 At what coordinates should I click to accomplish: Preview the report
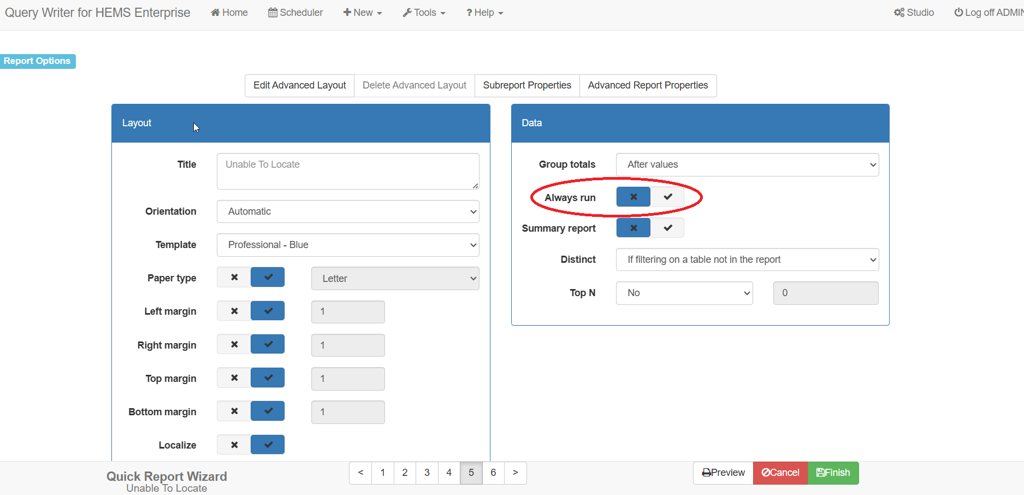tap(723, 473)
